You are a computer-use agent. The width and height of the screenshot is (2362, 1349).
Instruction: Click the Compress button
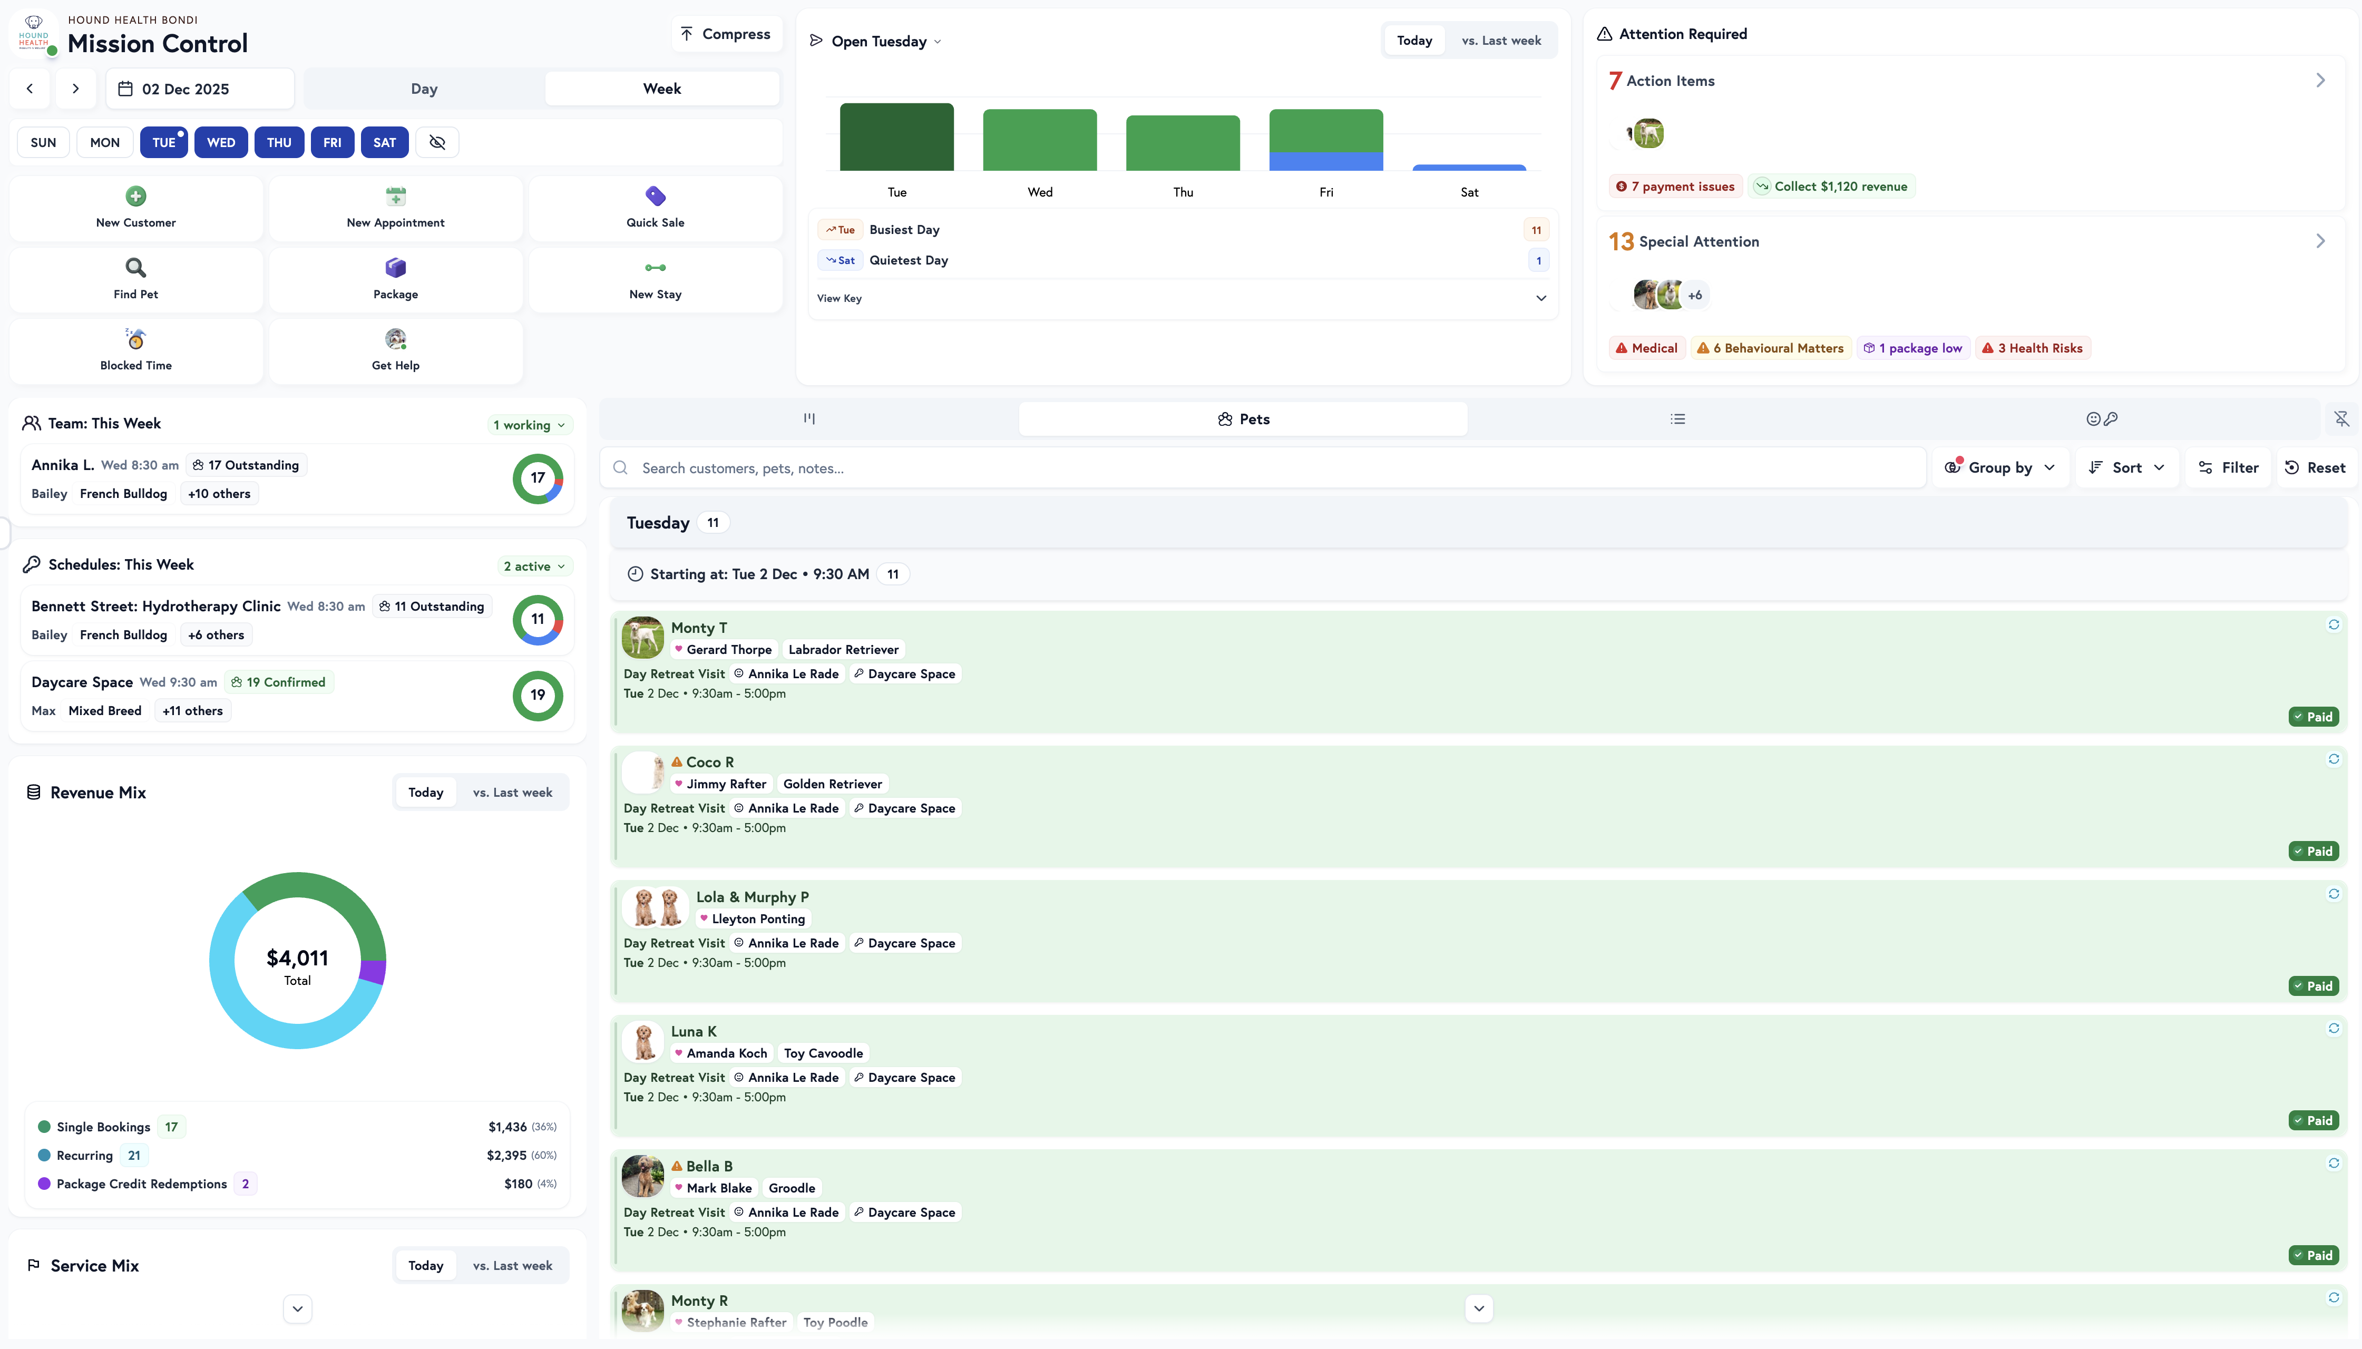[726, 34]
